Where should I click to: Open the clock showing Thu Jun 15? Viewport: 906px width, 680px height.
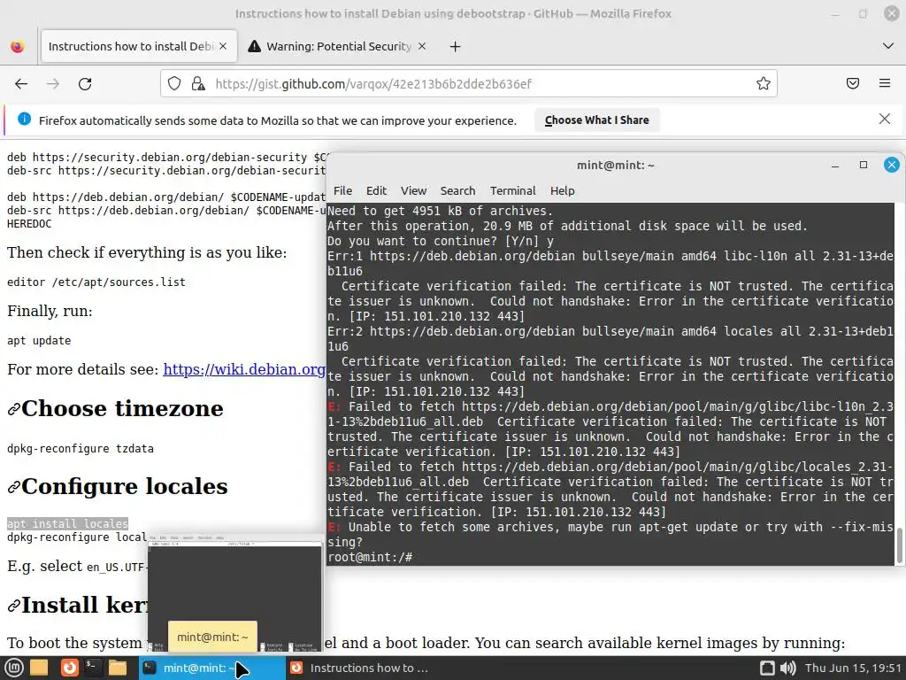(x=854, y=668)
